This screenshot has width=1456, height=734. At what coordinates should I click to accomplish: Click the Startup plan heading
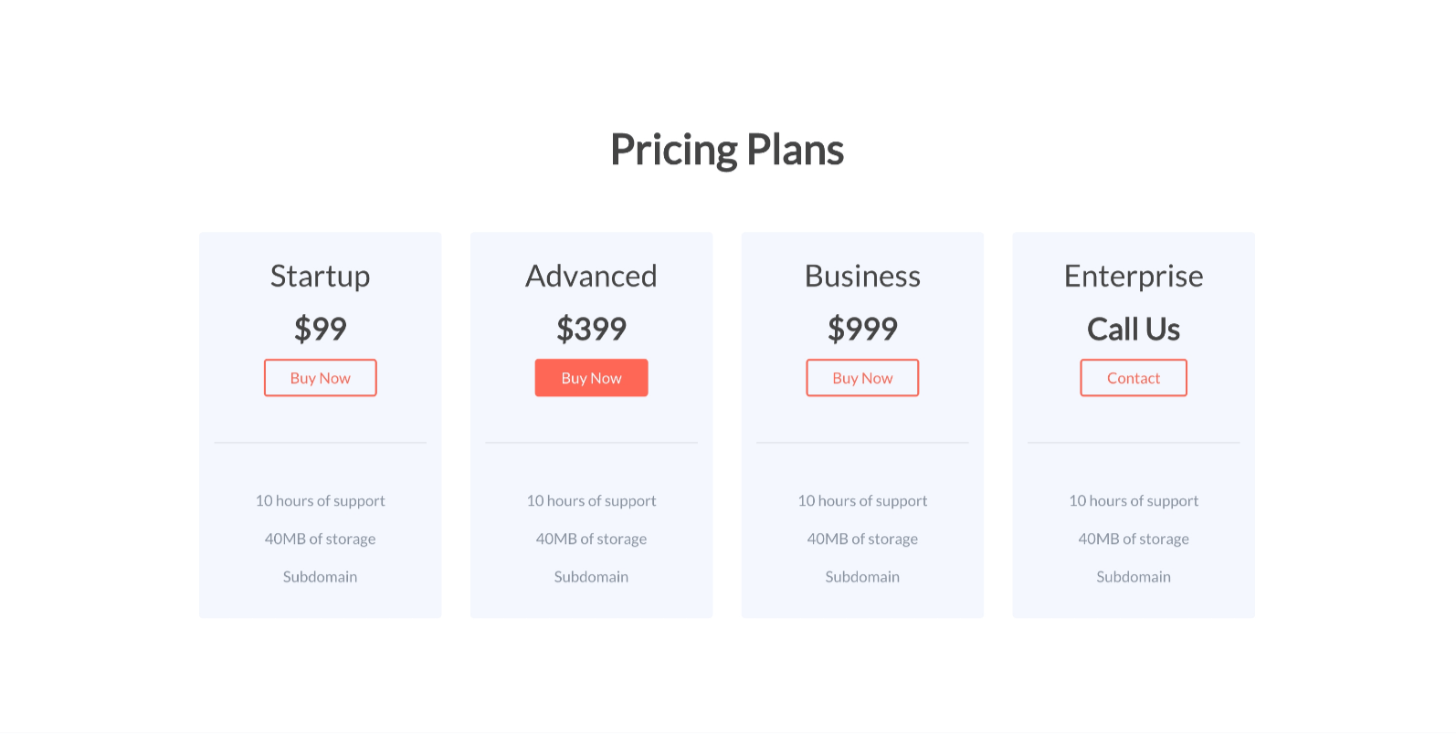click(320, 276)
